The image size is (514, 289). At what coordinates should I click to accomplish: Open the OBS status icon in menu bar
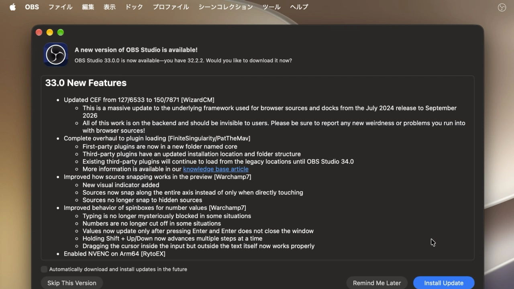[x=502, y=7]
